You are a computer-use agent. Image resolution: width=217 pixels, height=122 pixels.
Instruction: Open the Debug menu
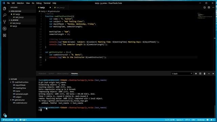click(x=39, y=3)
